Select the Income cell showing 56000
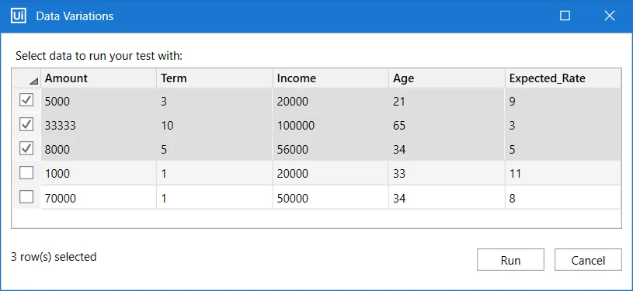This screenshot has width=633, height=291. click(x=331, y=149)
